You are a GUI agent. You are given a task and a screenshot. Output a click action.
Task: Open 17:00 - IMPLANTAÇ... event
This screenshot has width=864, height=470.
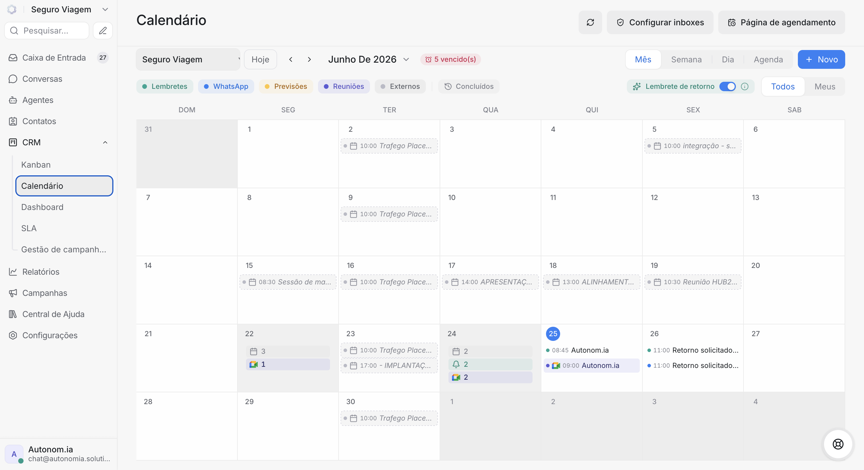(389, 365)
